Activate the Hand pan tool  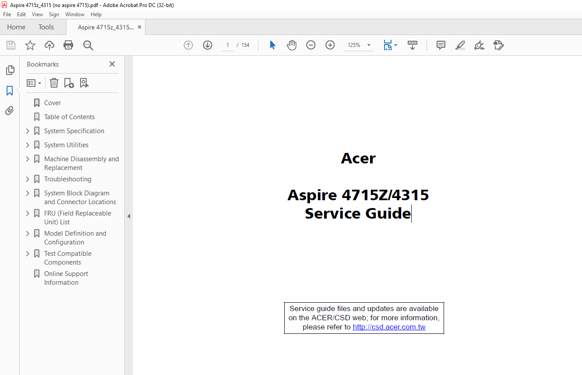pyautogui.click(x=292, y=45)
